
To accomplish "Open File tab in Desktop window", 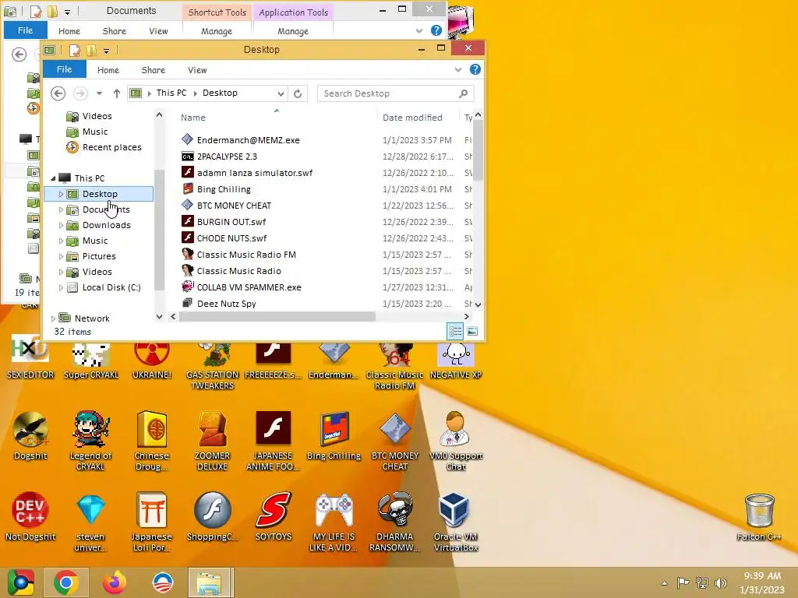I will (64, 69).
